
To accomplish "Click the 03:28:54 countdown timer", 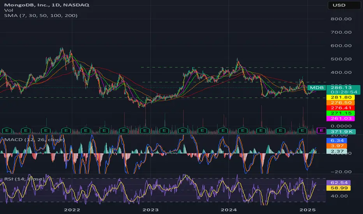I will pos(344,92).
